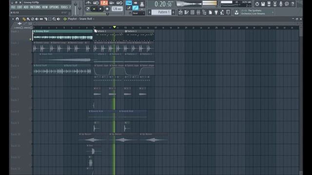Select the Slice tool in Playlist
The image size is (312, 175).
(x=45, y=19)
